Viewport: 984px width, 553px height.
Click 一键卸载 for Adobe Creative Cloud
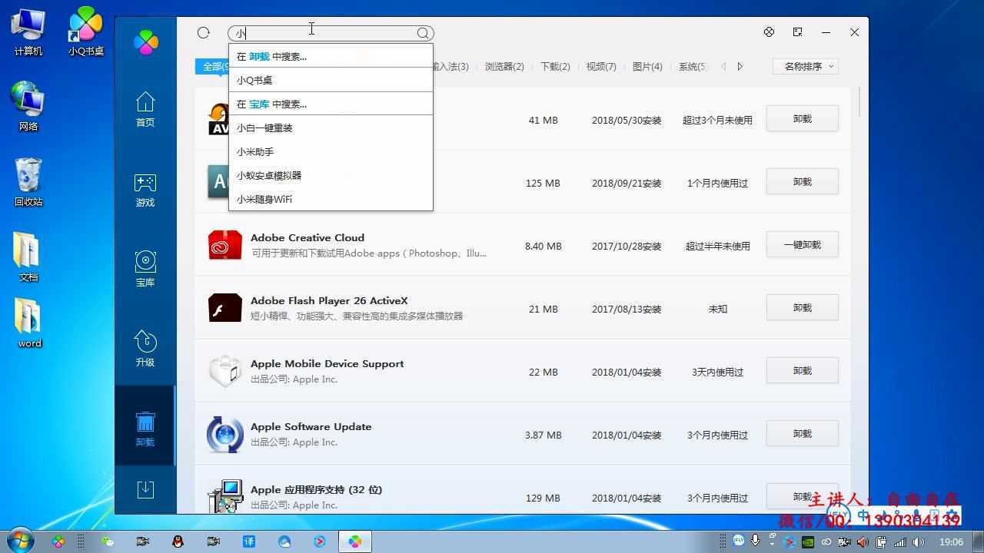(x=802, y=245)
